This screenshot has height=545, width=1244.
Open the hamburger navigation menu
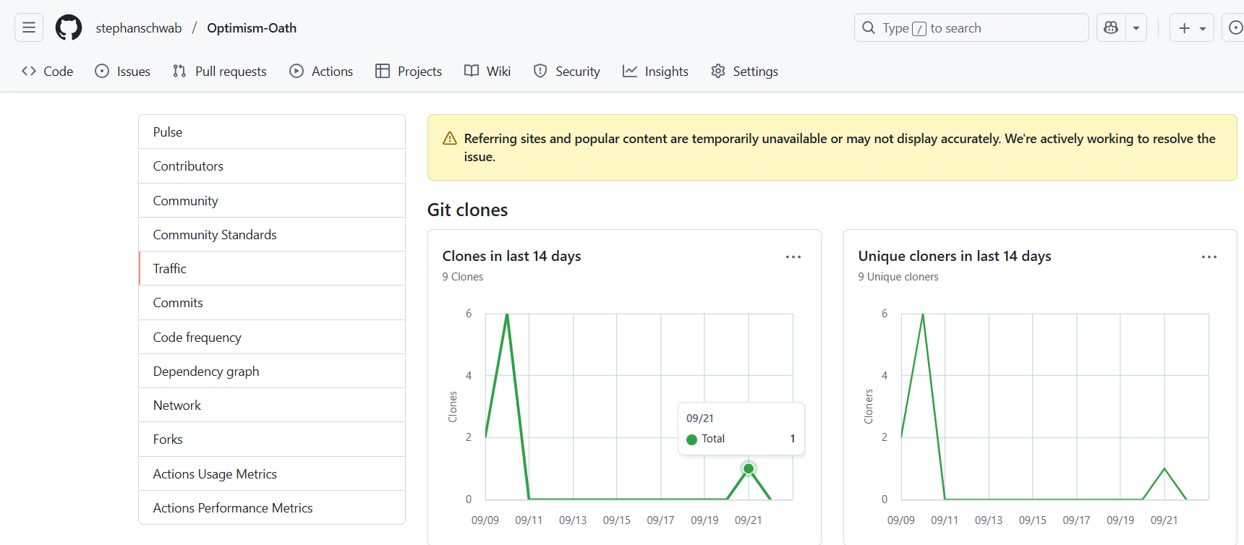point(29,28)
